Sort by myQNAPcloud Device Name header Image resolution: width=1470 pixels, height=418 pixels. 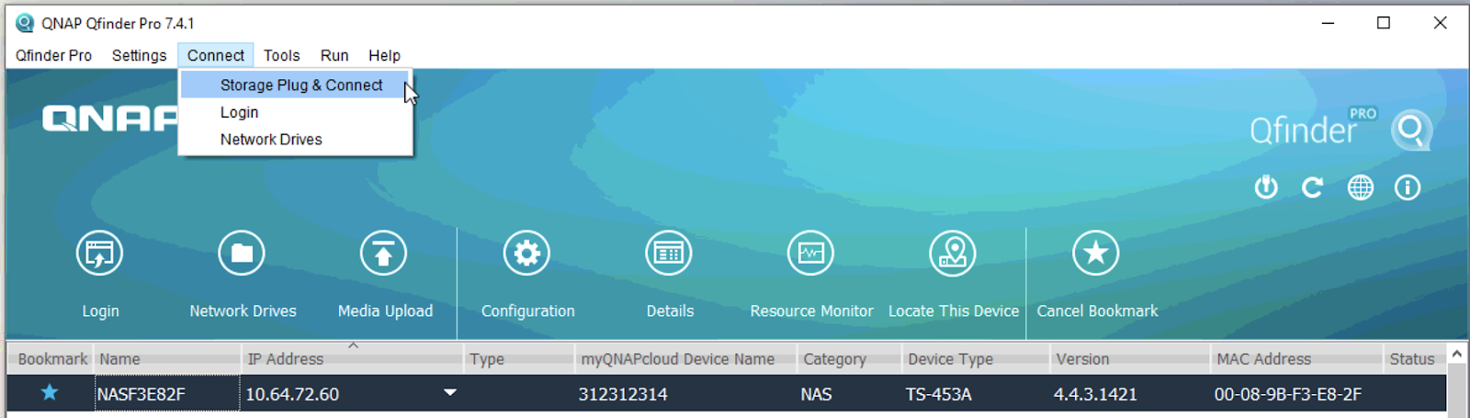point(685,359)
